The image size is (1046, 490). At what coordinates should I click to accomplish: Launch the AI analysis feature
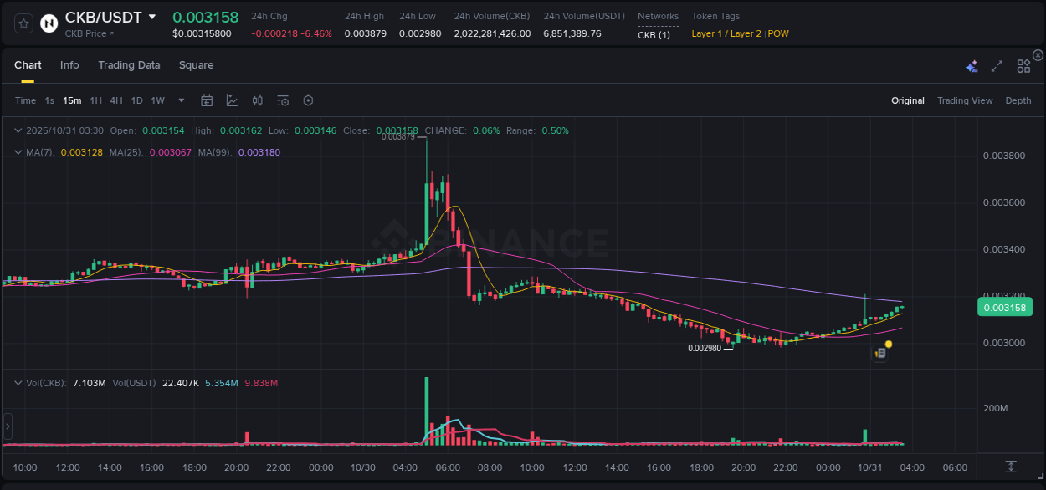[972, 65]
